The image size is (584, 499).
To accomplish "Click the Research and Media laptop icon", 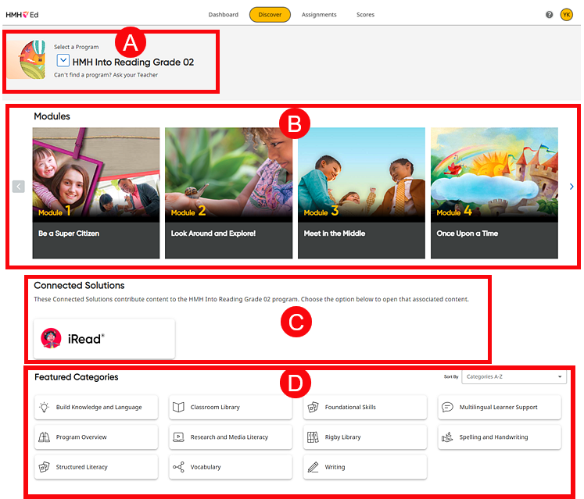I will pos(178,437).
